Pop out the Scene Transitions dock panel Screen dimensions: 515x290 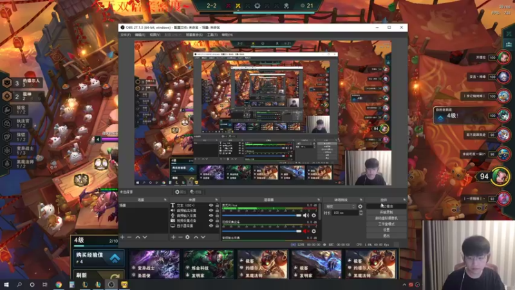point(361,200)
